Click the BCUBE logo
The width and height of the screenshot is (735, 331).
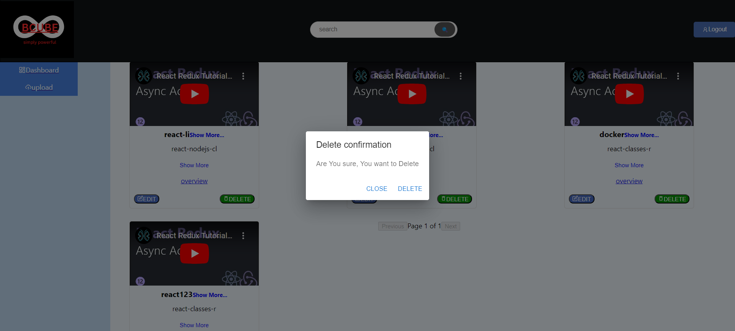pyautogui.click(x=37, y=29)
